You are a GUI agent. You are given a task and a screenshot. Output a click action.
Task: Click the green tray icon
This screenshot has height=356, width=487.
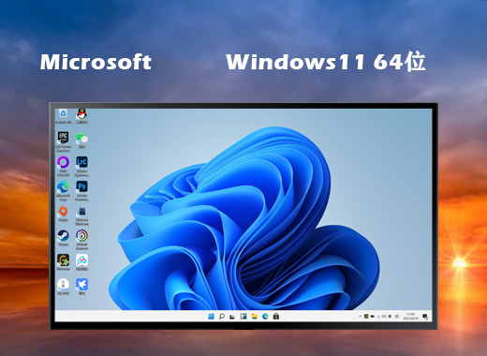pyautogui.click(x=366, y=317)
